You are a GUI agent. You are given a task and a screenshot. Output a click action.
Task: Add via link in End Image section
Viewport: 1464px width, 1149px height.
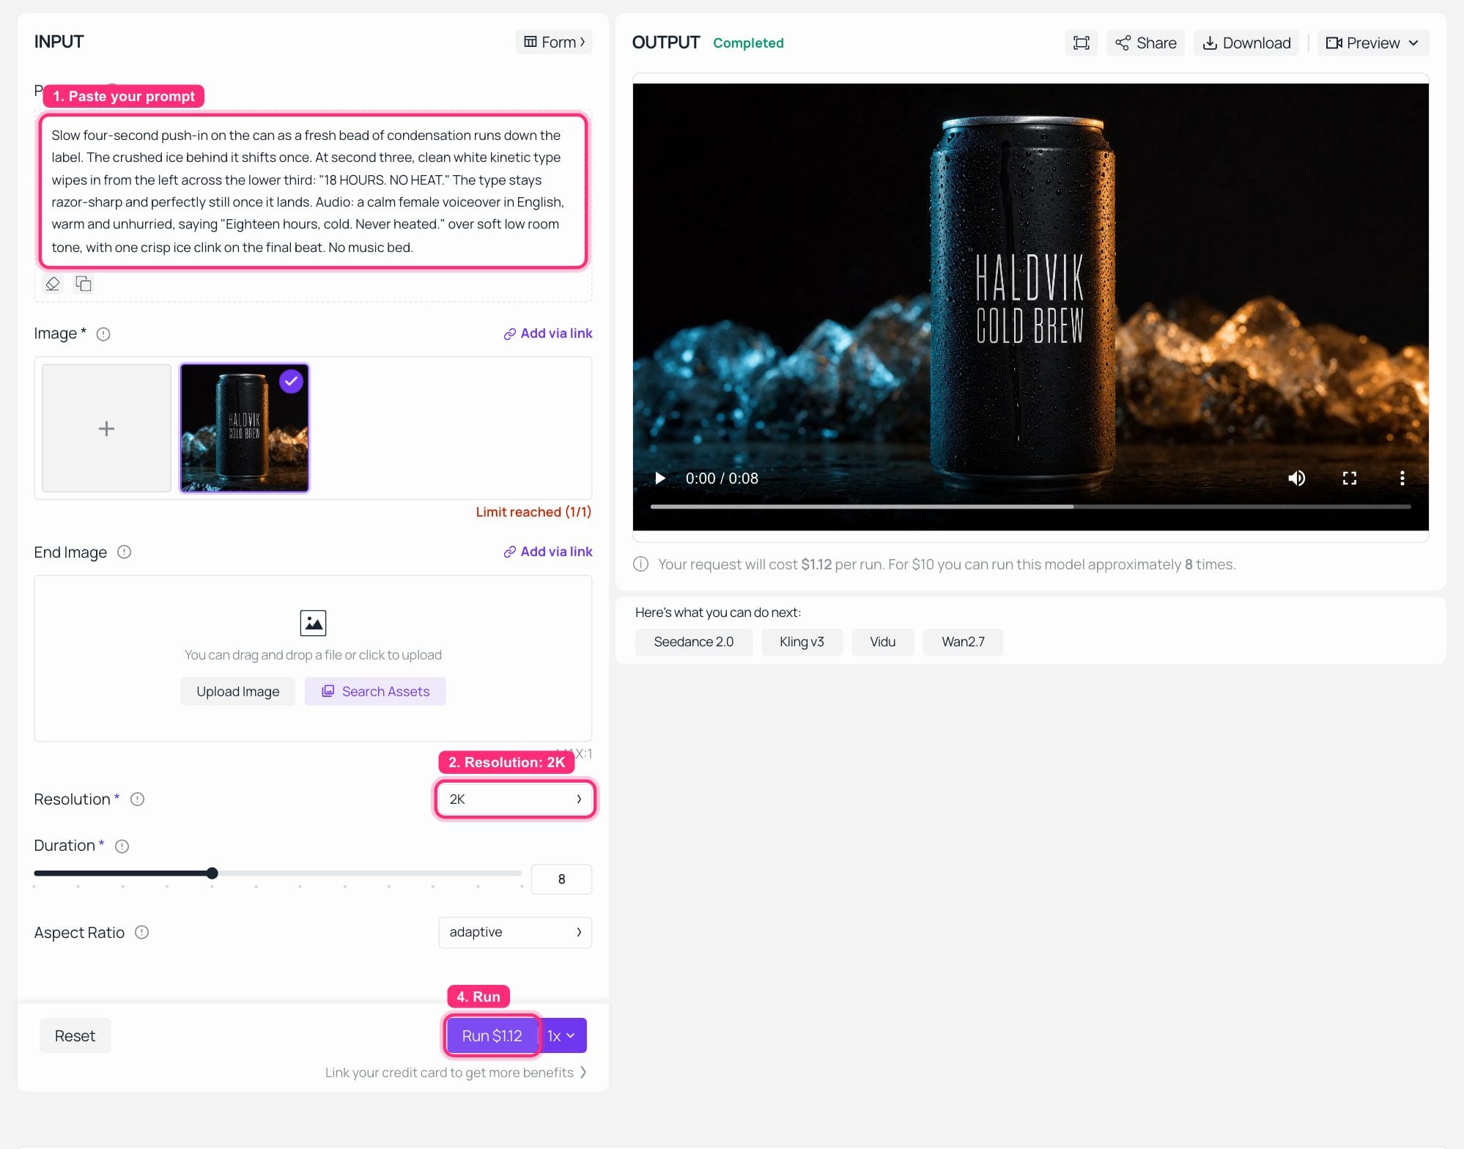click(x=547, y=552)
